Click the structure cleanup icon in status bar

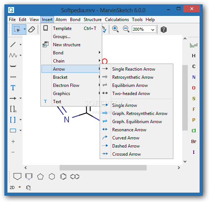coord(29,188)
